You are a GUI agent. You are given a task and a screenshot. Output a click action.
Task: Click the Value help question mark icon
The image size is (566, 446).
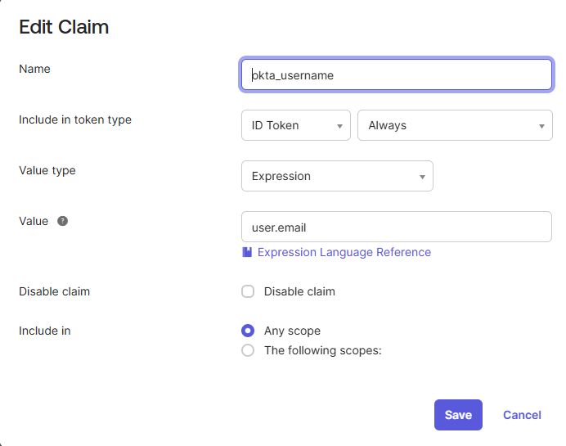click(62, 221)
